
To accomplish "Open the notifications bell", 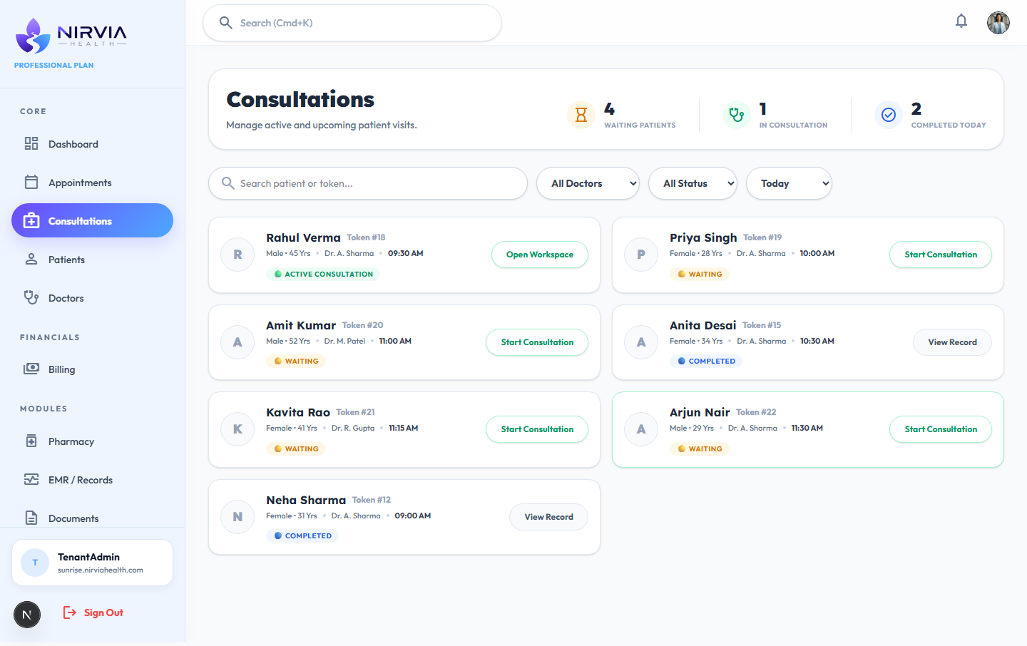I will 961,21.
